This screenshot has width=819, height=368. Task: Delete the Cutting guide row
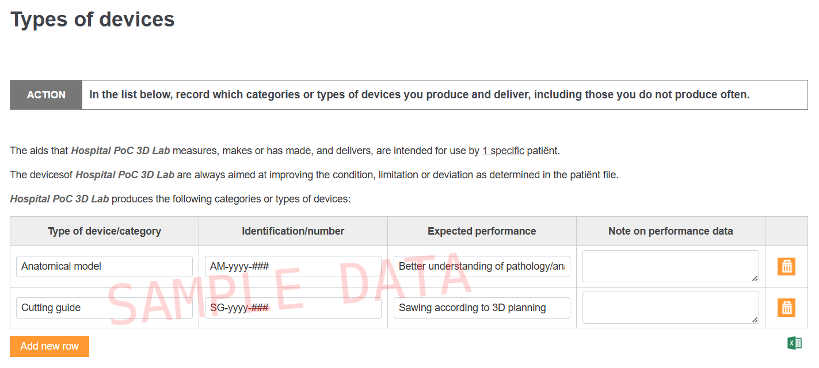786,308
